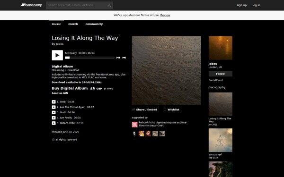This screenshot has width=284, height=177.
Task: Open fourth small supporter avatar
Action: (x=155, y=134)
